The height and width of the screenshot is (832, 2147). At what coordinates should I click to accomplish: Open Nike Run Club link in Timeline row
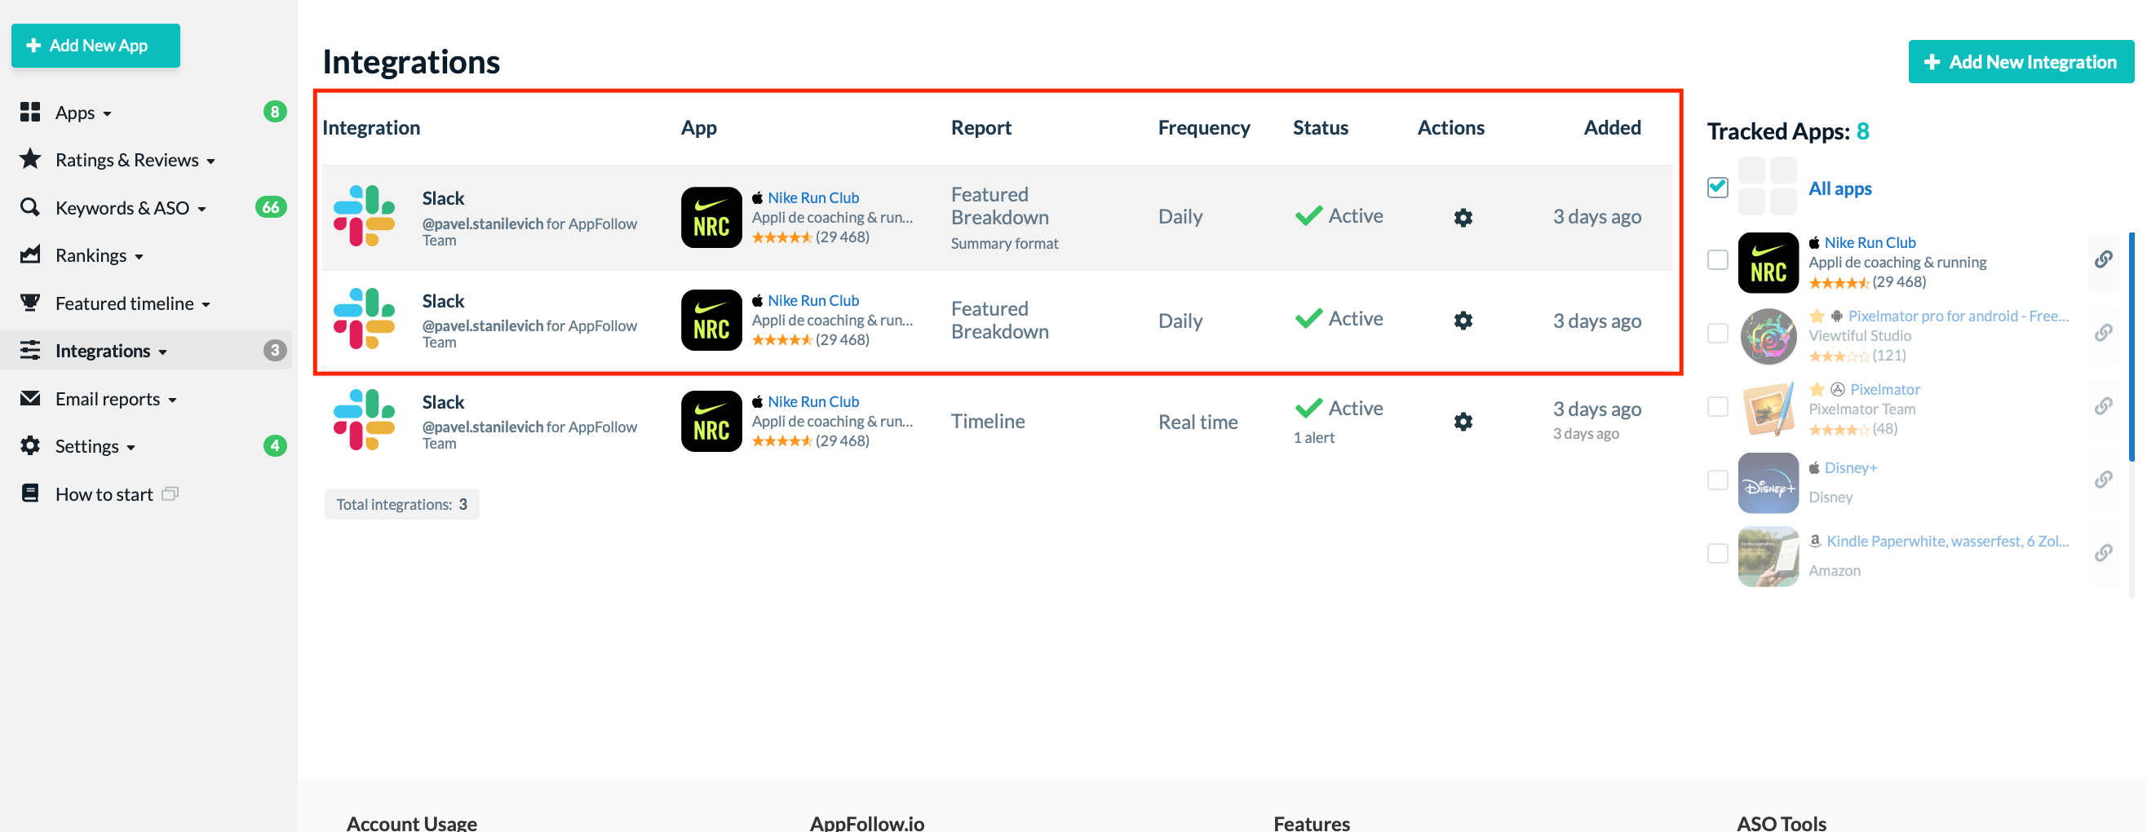812,401
